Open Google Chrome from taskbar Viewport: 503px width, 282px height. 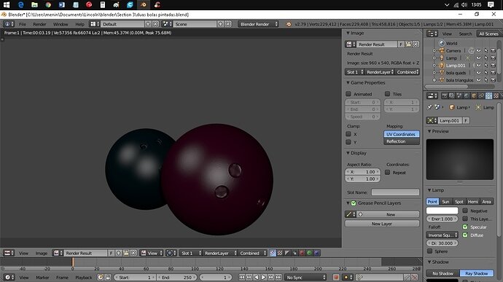click(x=48, y=5)
